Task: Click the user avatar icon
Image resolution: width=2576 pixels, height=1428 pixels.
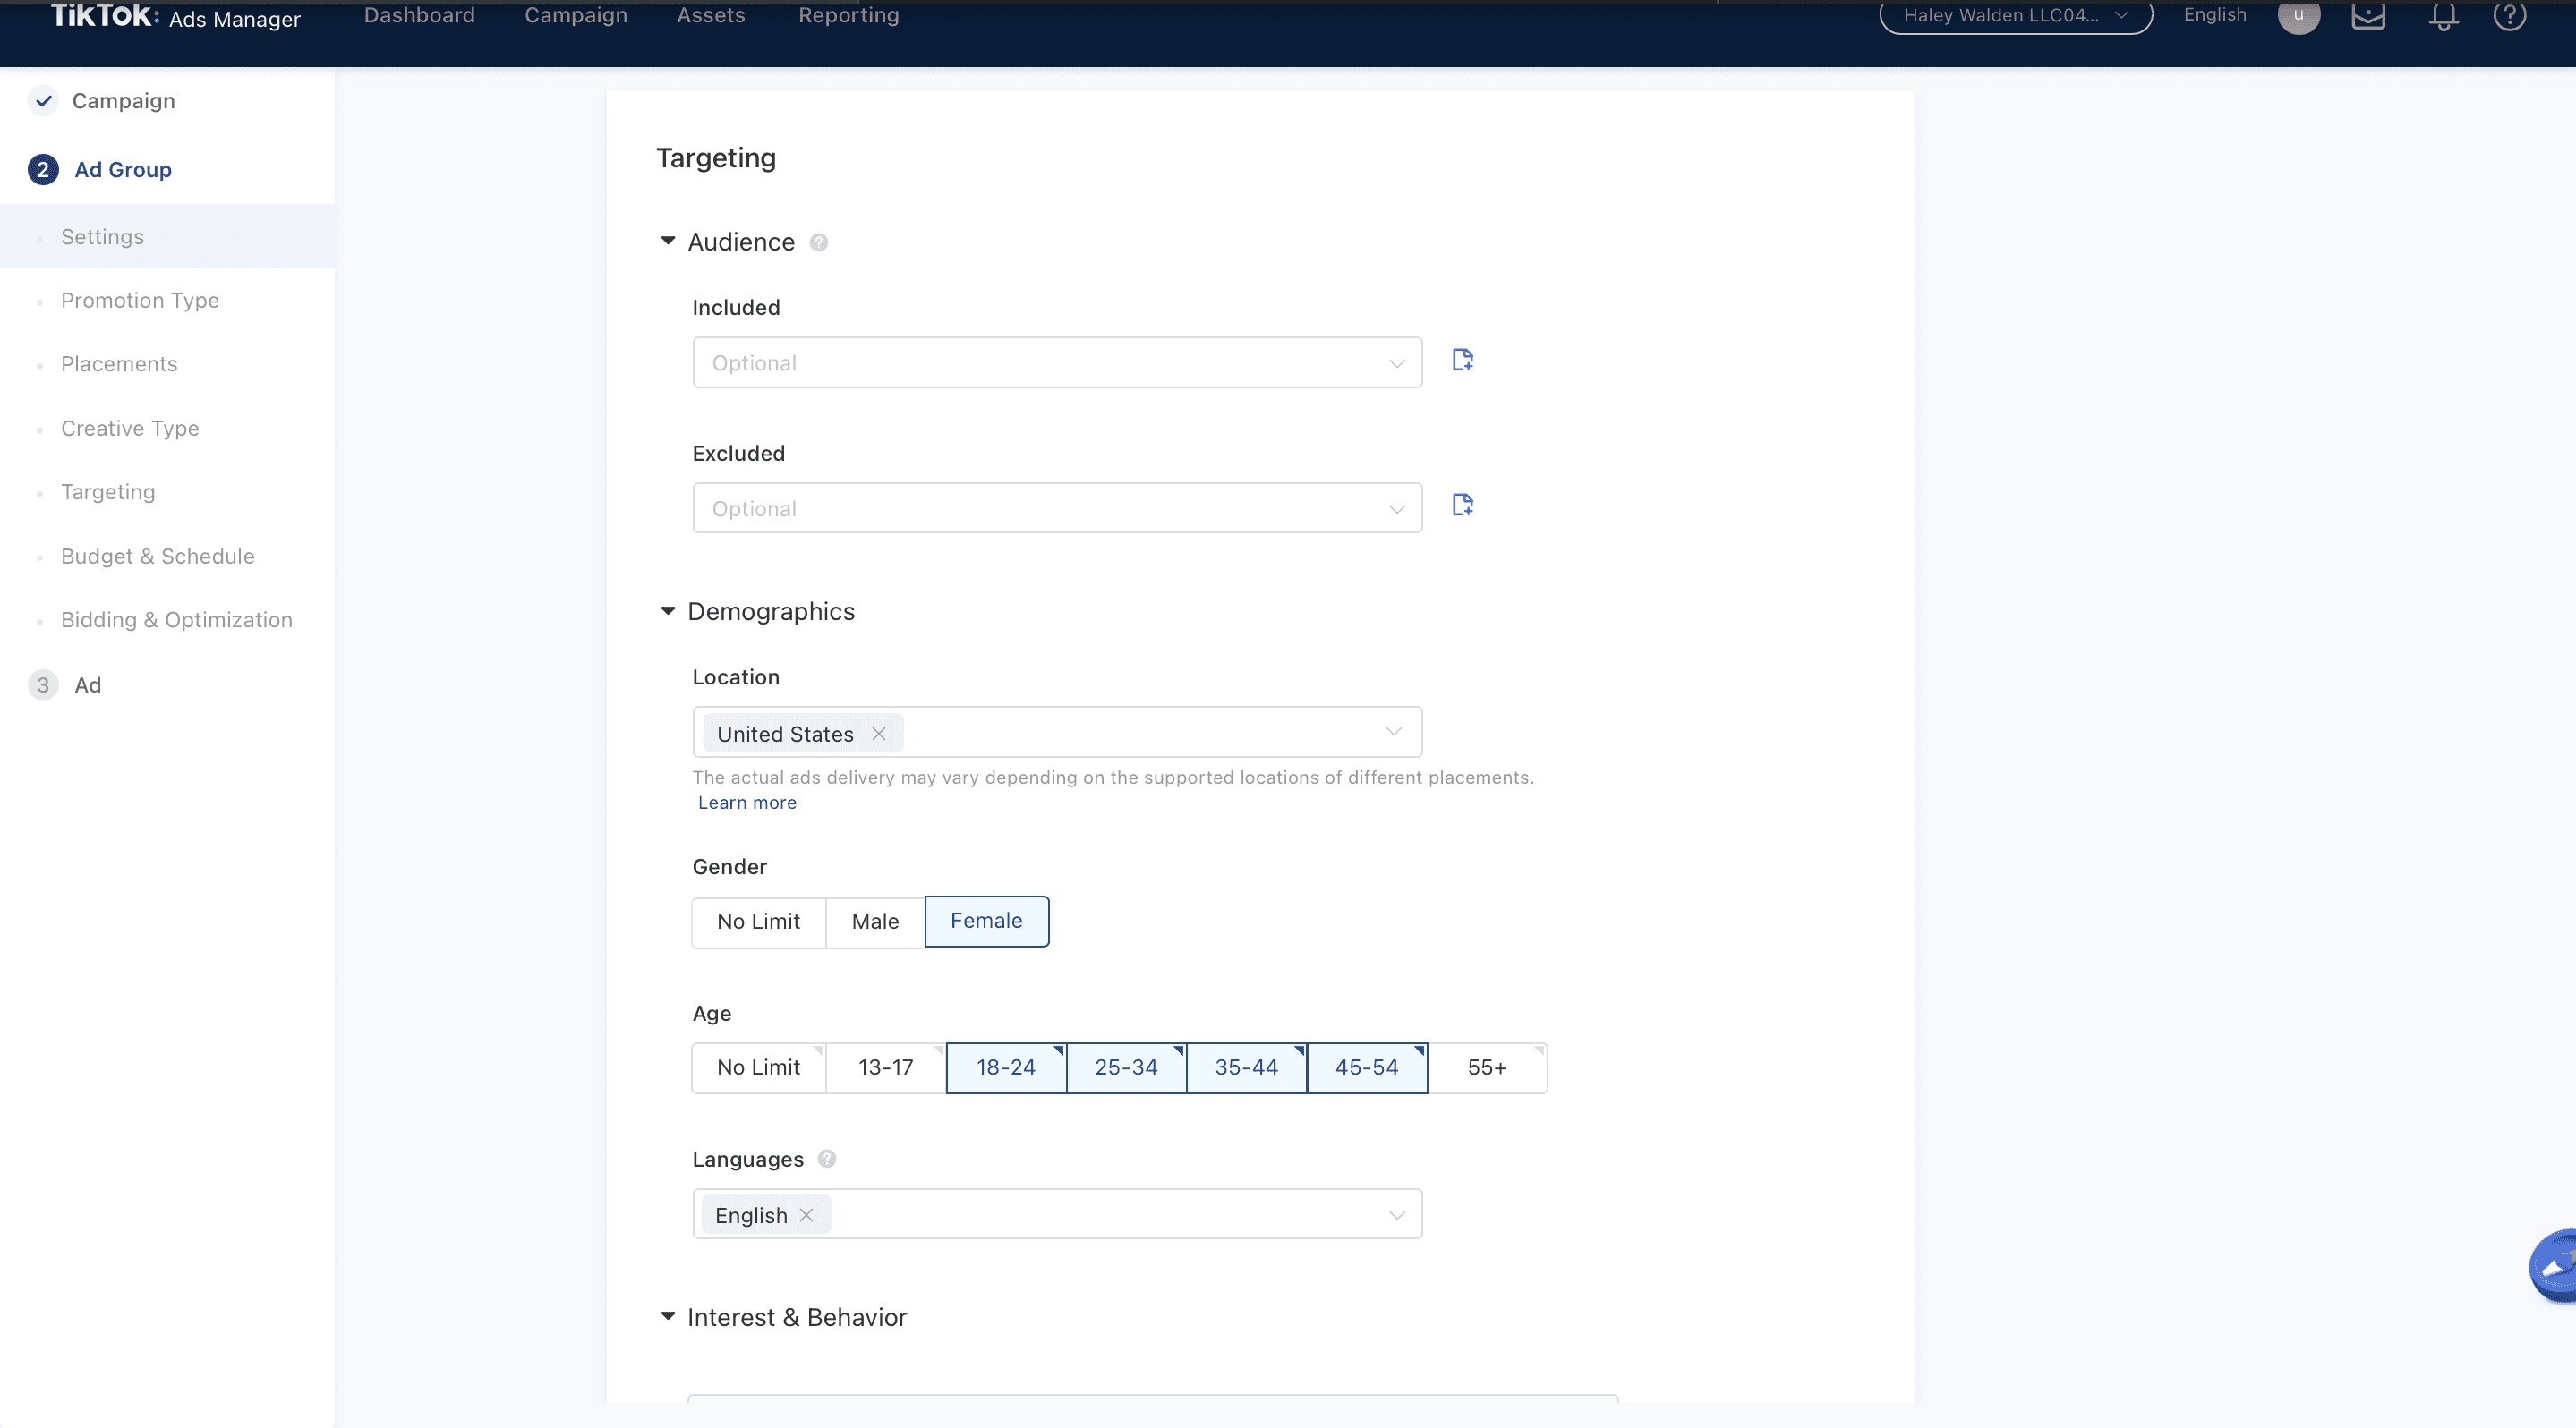Action: pos(2298,16)
